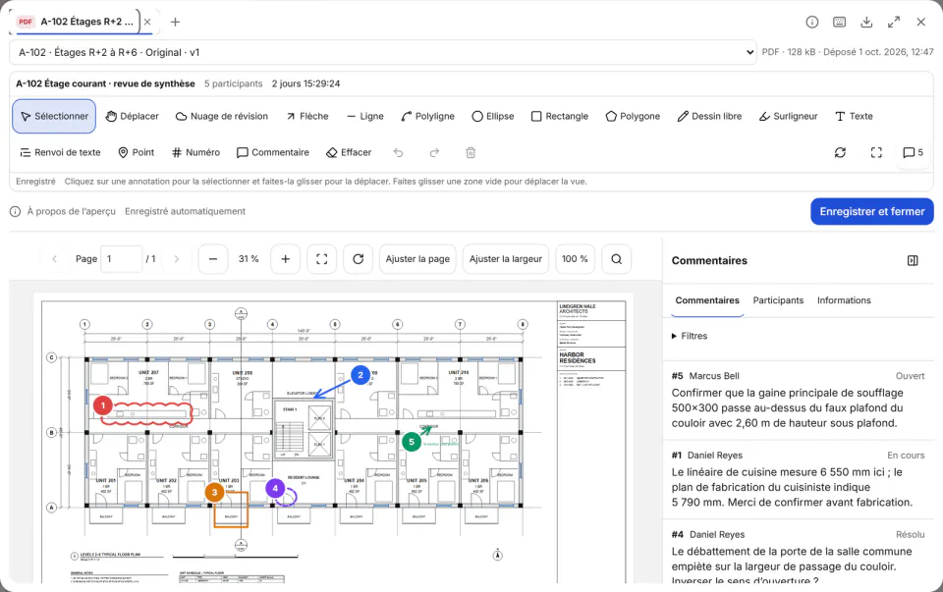Choose the Nuage de révision tool

221,116
